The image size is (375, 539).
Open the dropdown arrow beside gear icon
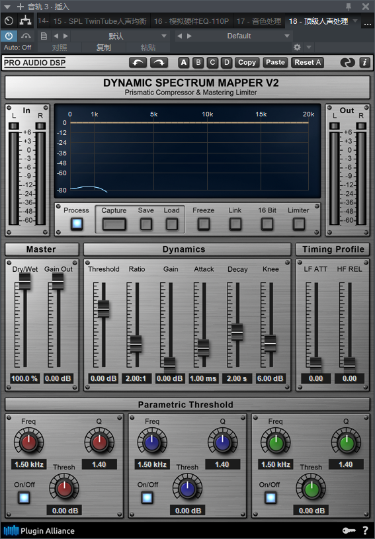coord(309,47)
